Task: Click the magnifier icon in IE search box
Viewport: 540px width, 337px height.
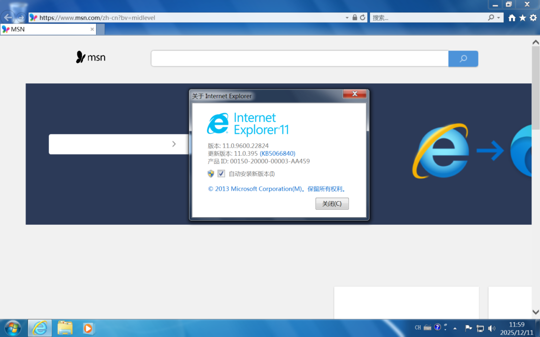Action: 491,17
